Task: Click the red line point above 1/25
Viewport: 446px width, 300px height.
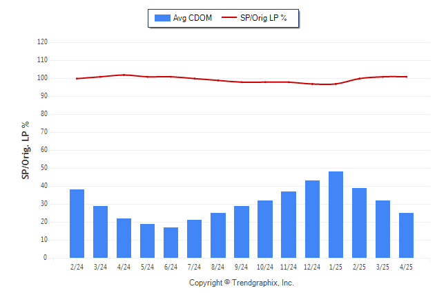Action: point(336,84)
